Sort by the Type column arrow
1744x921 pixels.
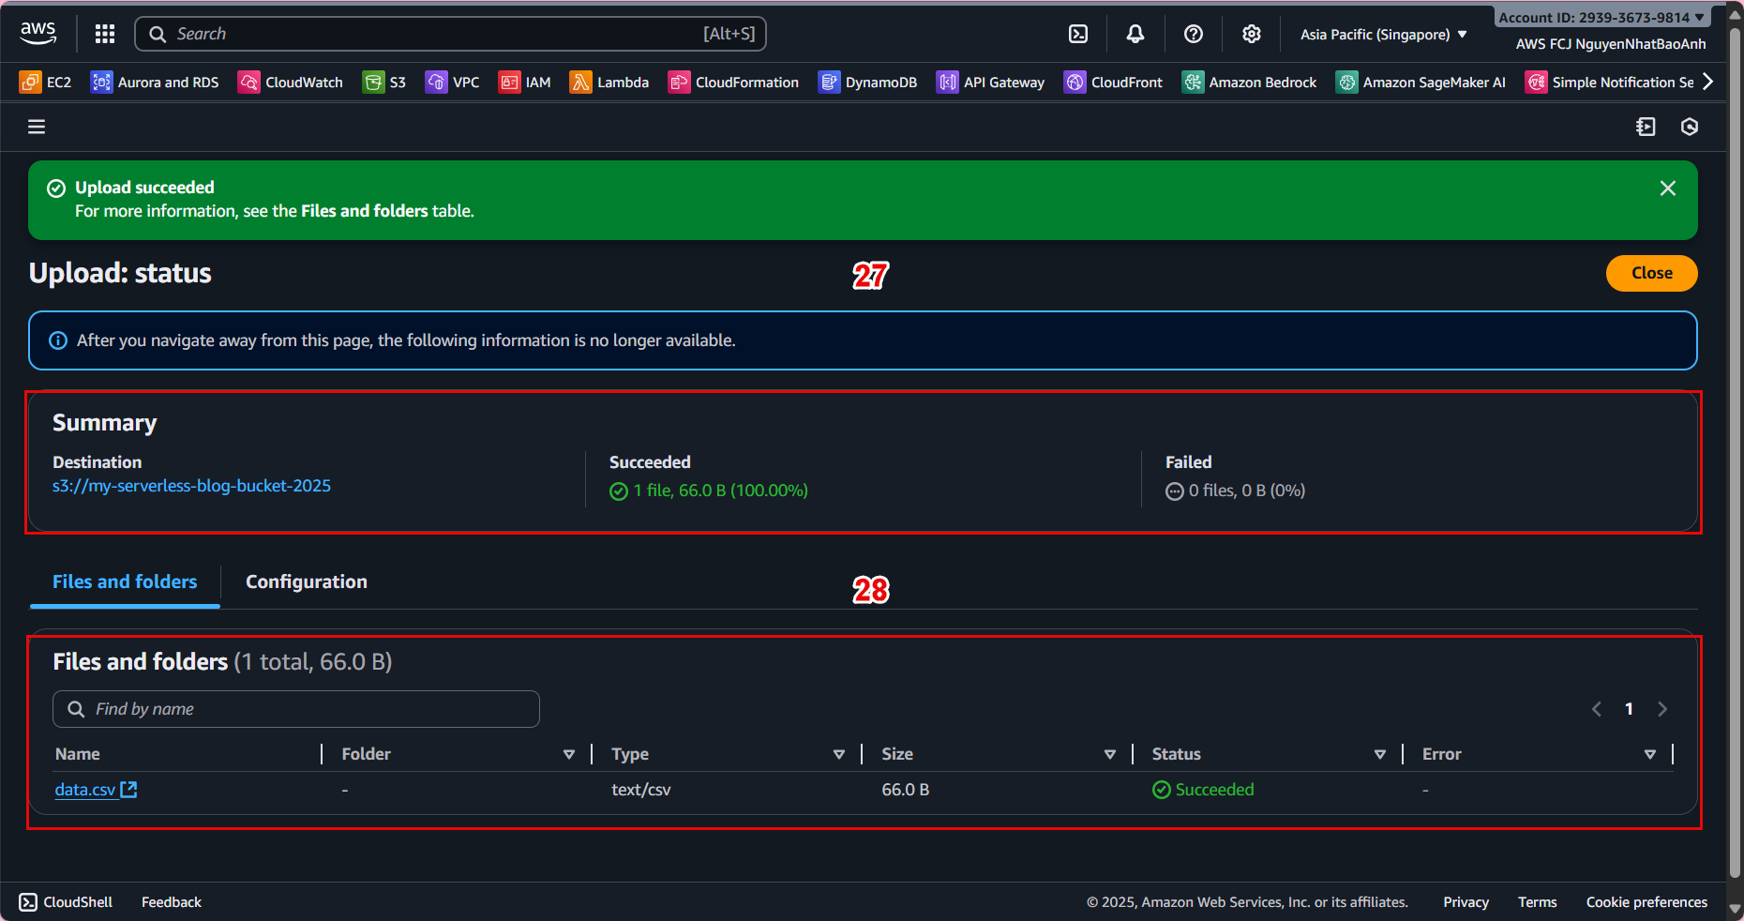[839, 755]
